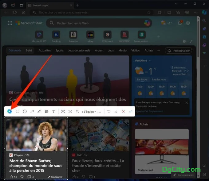Select the text tool in capture toolbar
The height and width of the screenshot is (181, 209).
pyautogui.click(x=53, y=111)
